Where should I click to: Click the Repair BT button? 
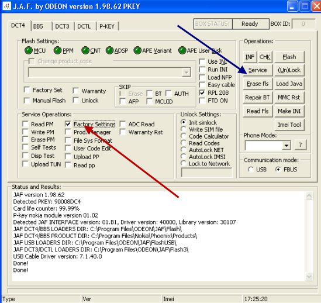tap(258, 98)
